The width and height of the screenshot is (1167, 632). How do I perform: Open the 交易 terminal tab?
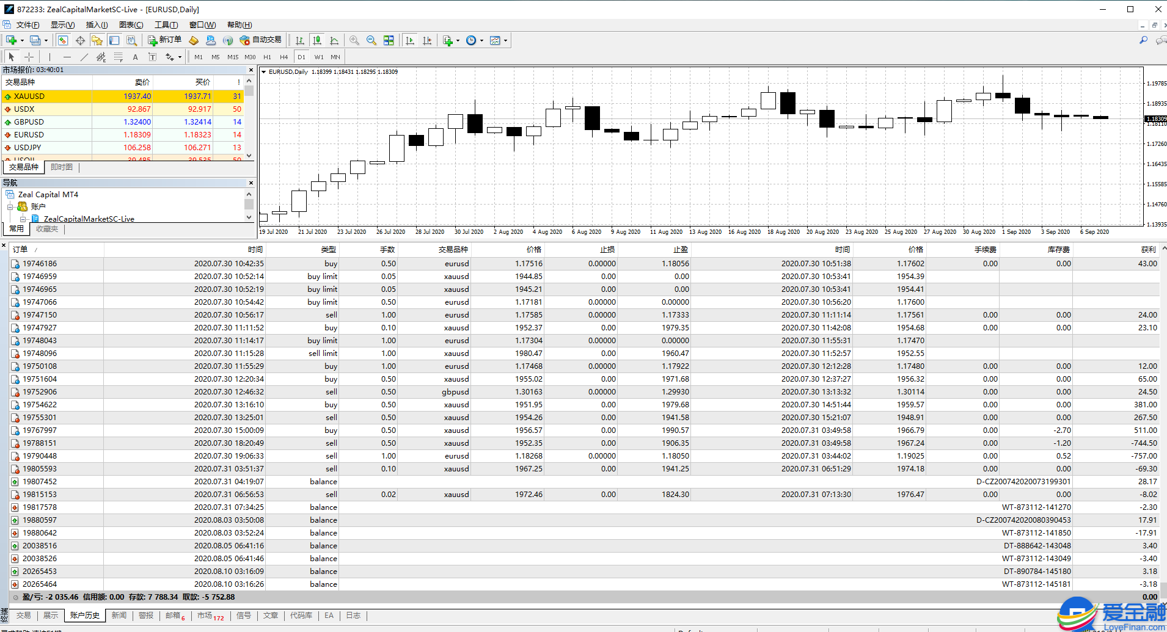coord(24,616)
